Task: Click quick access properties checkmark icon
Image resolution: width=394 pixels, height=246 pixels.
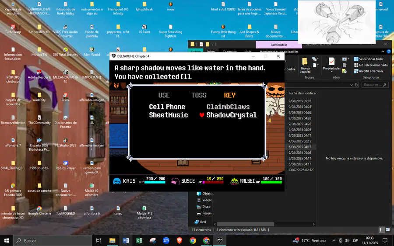Action: pyautogui.click(x=201, y=45)
